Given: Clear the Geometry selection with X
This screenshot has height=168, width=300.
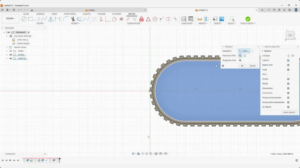Looking at the screenshot, I should click(x=252, y=51).
